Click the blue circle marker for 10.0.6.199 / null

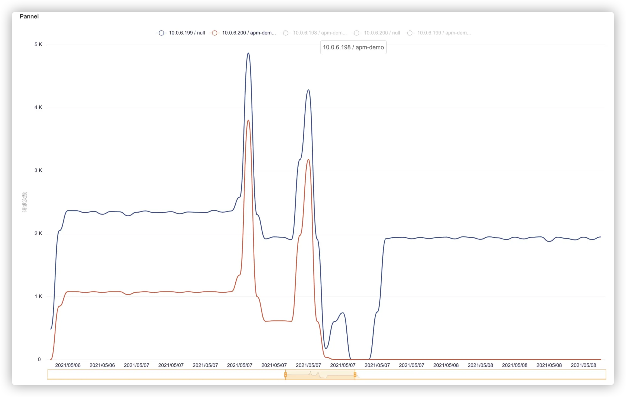tap(161, 33)
